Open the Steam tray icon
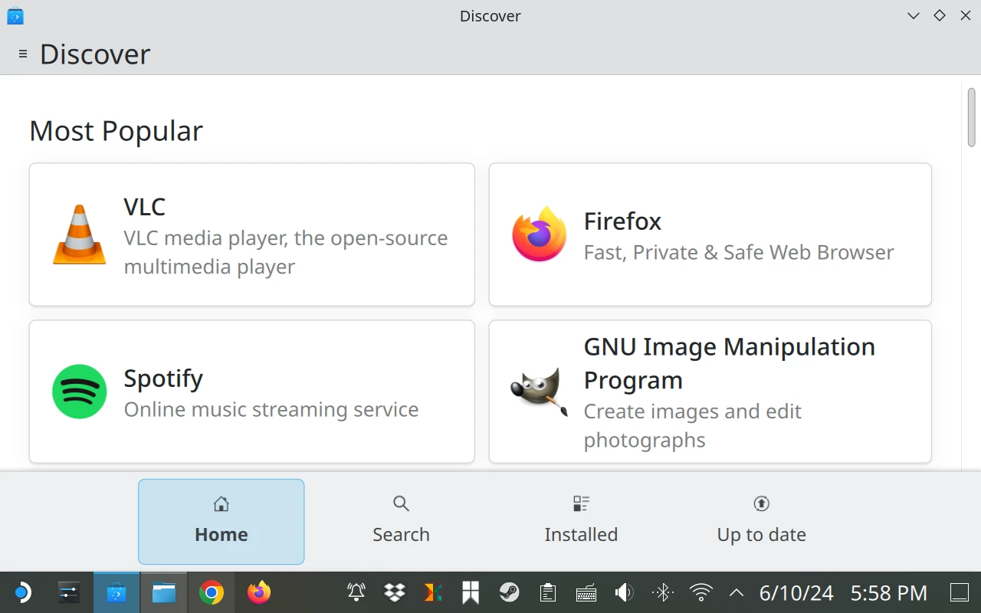 coord(509,592)
